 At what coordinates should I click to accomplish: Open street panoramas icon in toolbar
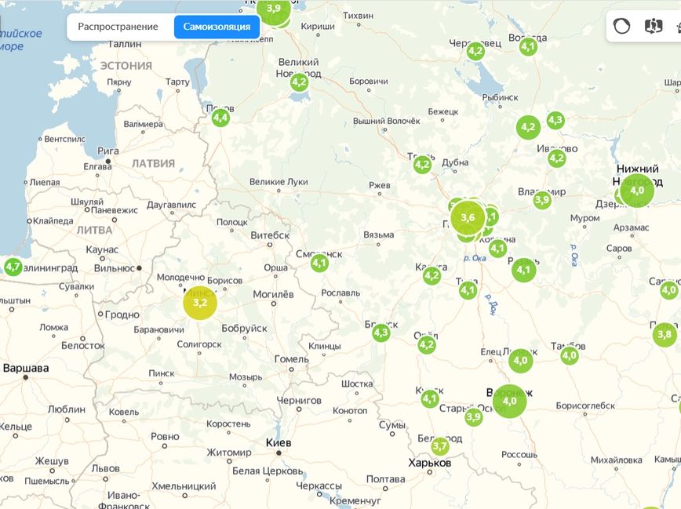coord(653,27)
